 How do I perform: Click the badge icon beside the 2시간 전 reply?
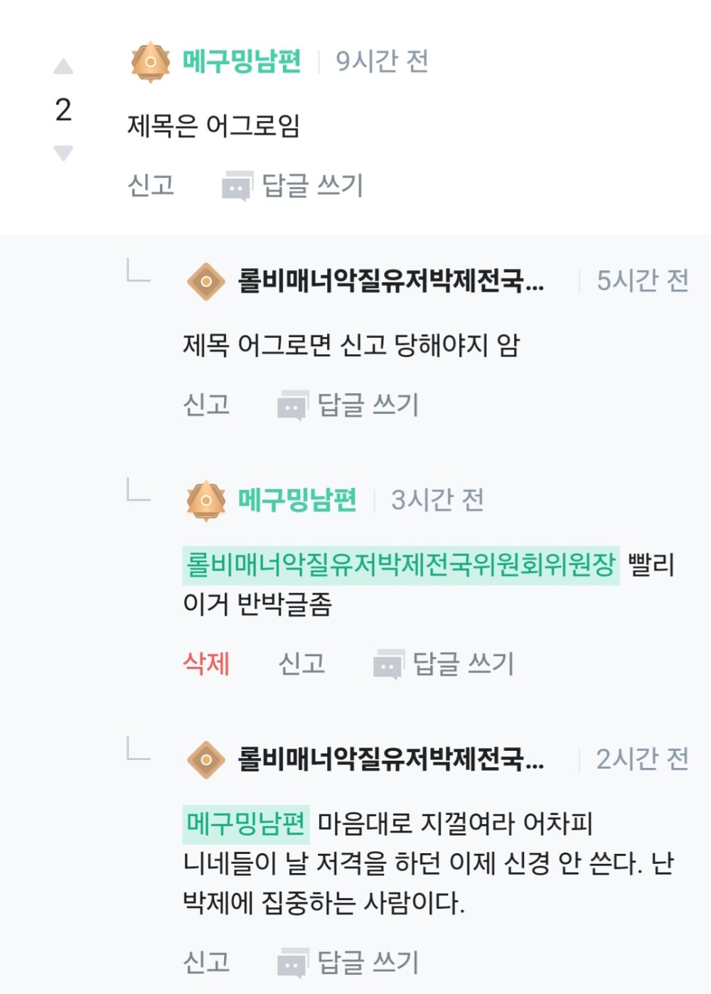tap(206, 759)
